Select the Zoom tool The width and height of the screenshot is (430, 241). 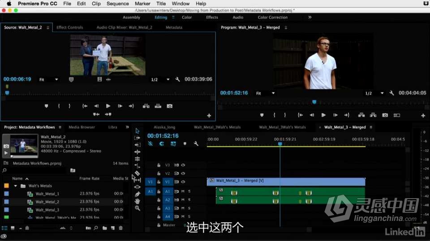point(138,208)
